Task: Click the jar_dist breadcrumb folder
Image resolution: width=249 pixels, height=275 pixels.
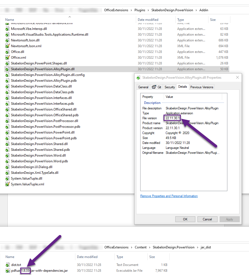Action: (x=206, y=247)
